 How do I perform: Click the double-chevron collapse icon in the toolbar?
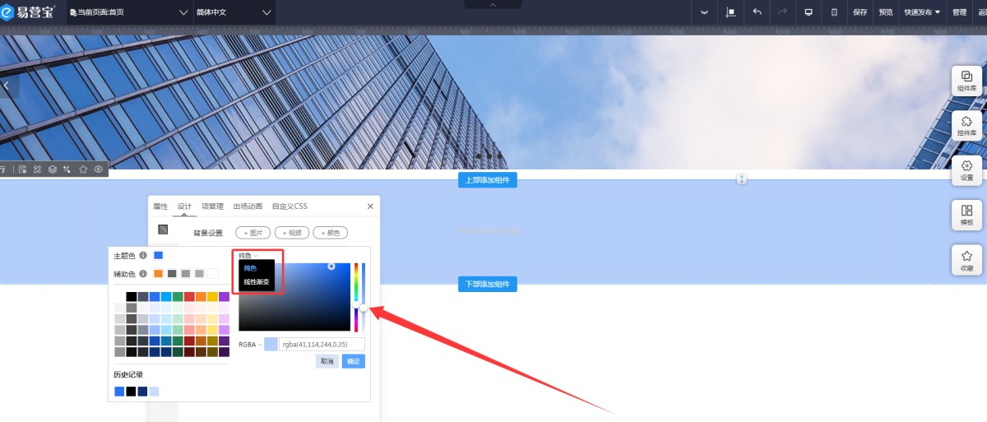705,12
